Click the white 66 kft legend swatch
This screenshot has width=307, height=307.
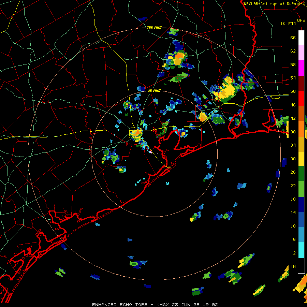[x=301, y=38]
